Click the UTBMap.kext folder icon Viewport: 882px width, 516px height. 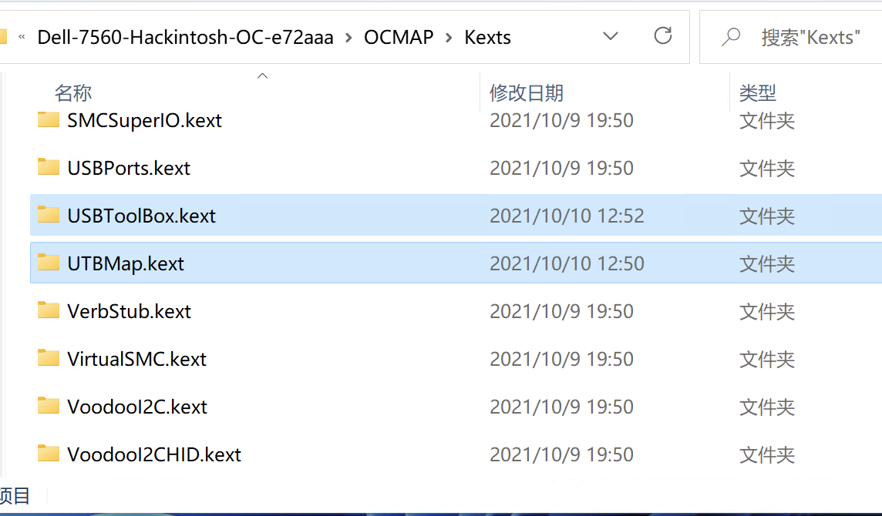(x=49, y=263)
